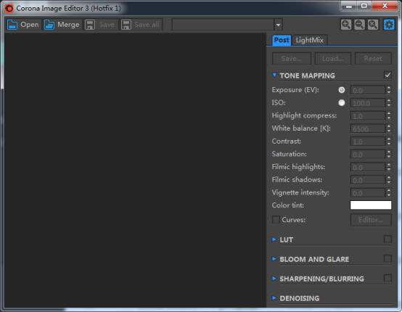This screenshot has height=312, width=402.
Task: Select the Post tab
Action: point(282,40)
